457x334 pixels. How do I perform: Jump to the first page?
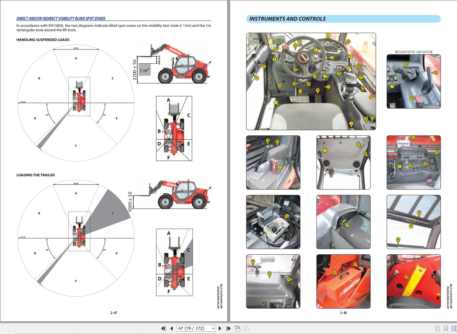click(x=163, y=328)
